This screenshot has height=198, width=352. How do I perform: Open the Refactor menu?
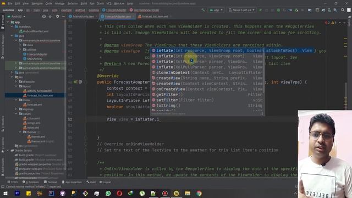73,3
